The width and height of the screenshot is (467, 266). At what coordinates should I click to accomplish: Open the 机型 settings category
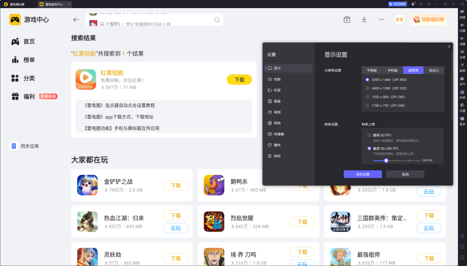pyautogui.click(x=289, y=90)
